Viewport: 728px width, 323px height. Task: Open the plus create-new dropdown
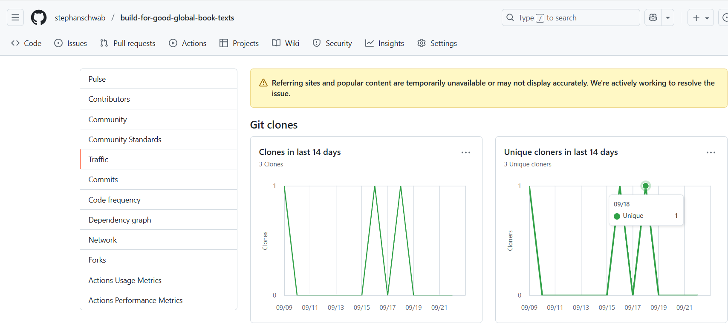point(700,17)
